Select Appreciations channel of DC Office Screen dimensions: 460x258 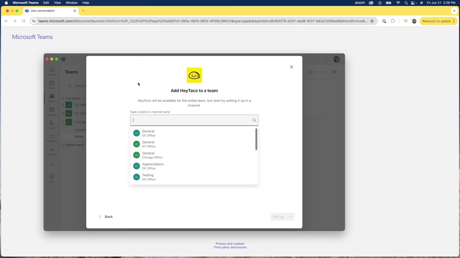194,166
